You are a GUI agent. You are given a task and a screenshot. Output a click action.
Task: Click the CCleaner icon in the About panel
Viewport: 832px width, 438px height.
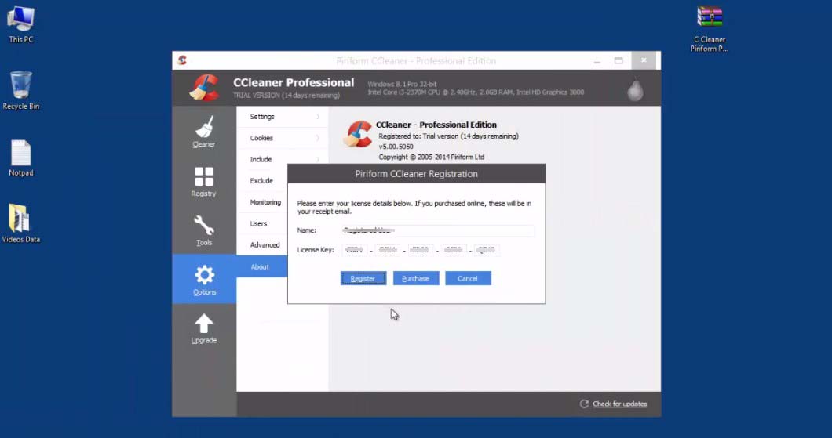[x=358, y=134]
